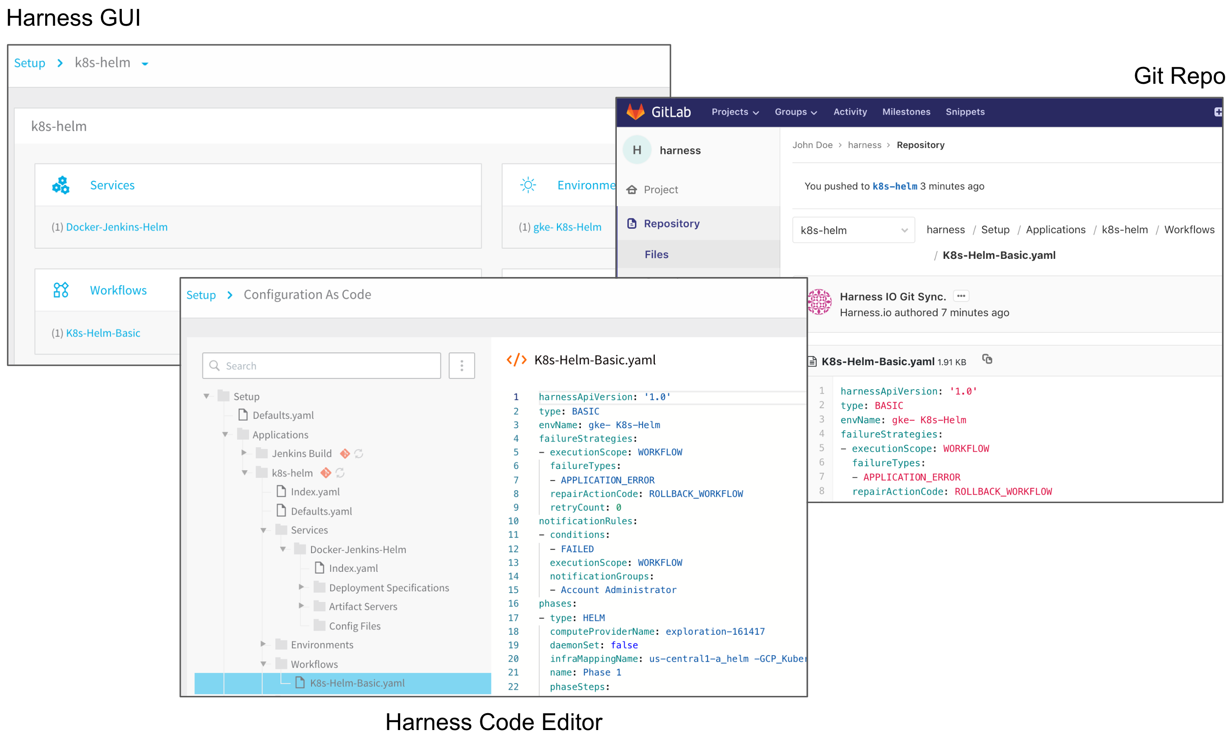The image size is (1230, 742).
Task: Expand the Jenkins Build folder
Action: coord(244,453)
